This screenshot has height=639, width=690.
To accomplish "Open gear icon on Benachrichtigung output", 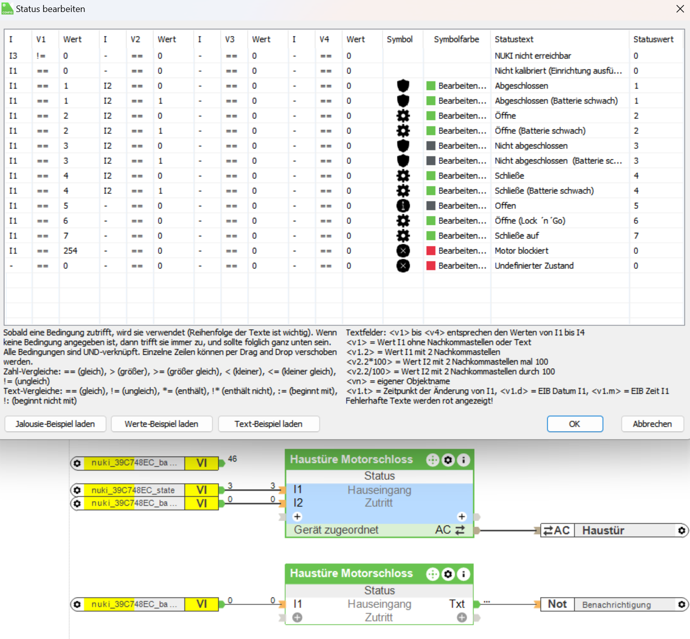I will click(x=682, y=605).
